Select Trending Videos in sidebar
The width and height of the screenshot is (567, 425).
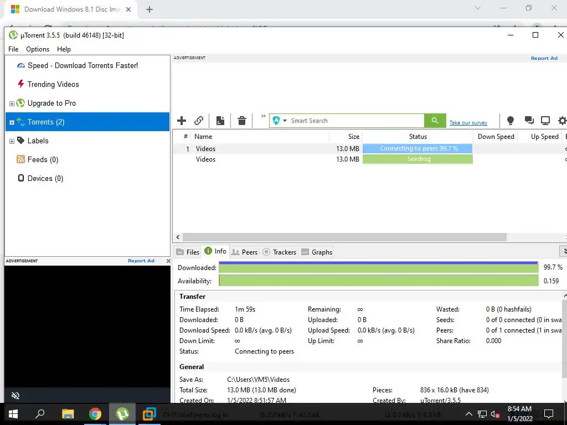pos(53,84)
